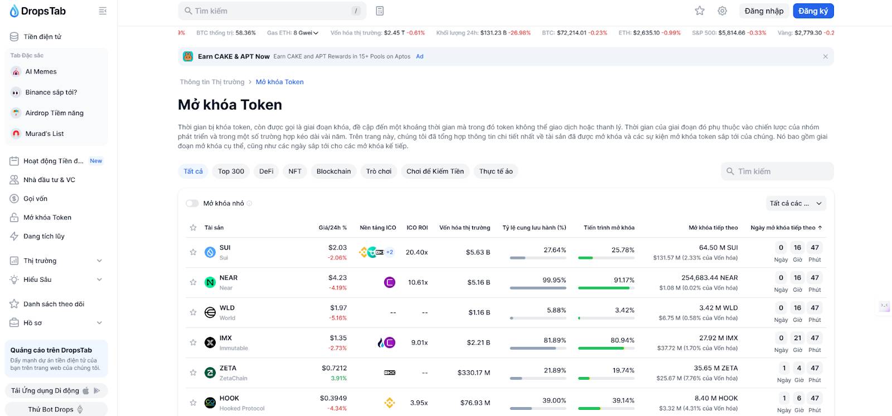The width and height of the screenshot is (892, 416).
Task: Click the Mở khóa Token lock icon
Action: [x=14, y=218]
